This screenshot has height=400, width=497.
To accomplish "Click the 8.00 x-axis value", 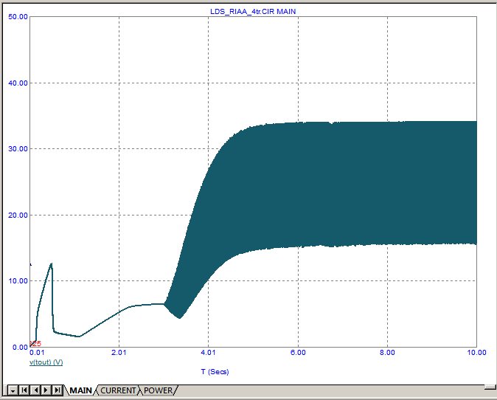I will click(x=387, y=353).
